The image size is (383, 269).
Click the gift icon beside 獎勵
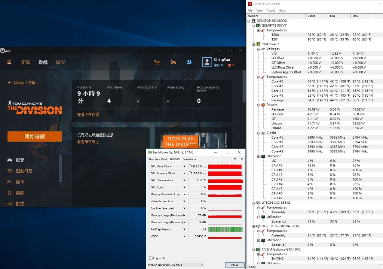[9, 193]
